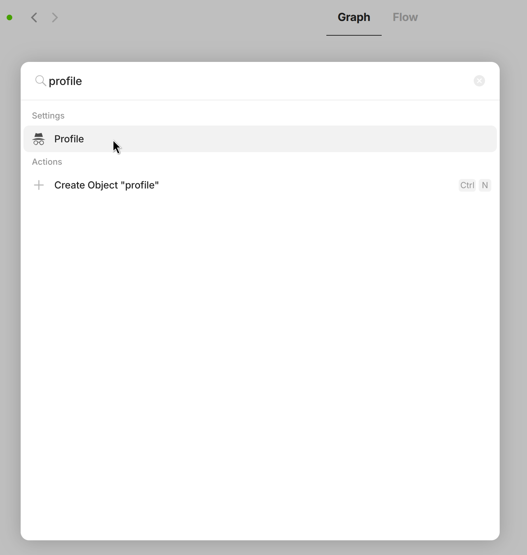
Task: Click the "Profile" label text in results
Action: click(x=69, y=139)
